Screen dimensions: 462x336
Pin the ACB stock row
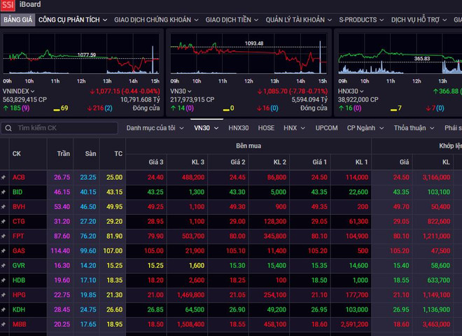[x=3, y=177]
